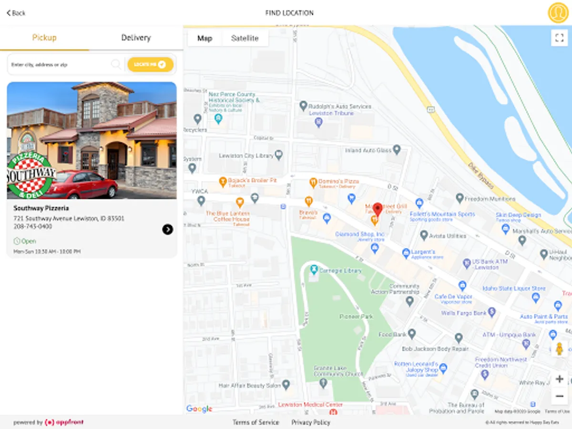Go back using the Back arrow
The image size is (572, 429).
[x=16, y=13]
